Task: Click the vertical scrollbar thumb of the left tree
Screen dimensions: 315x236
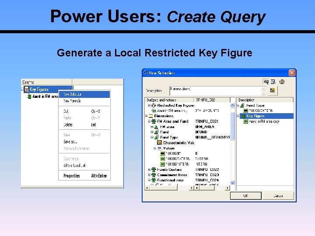Action: click(232, 126)
